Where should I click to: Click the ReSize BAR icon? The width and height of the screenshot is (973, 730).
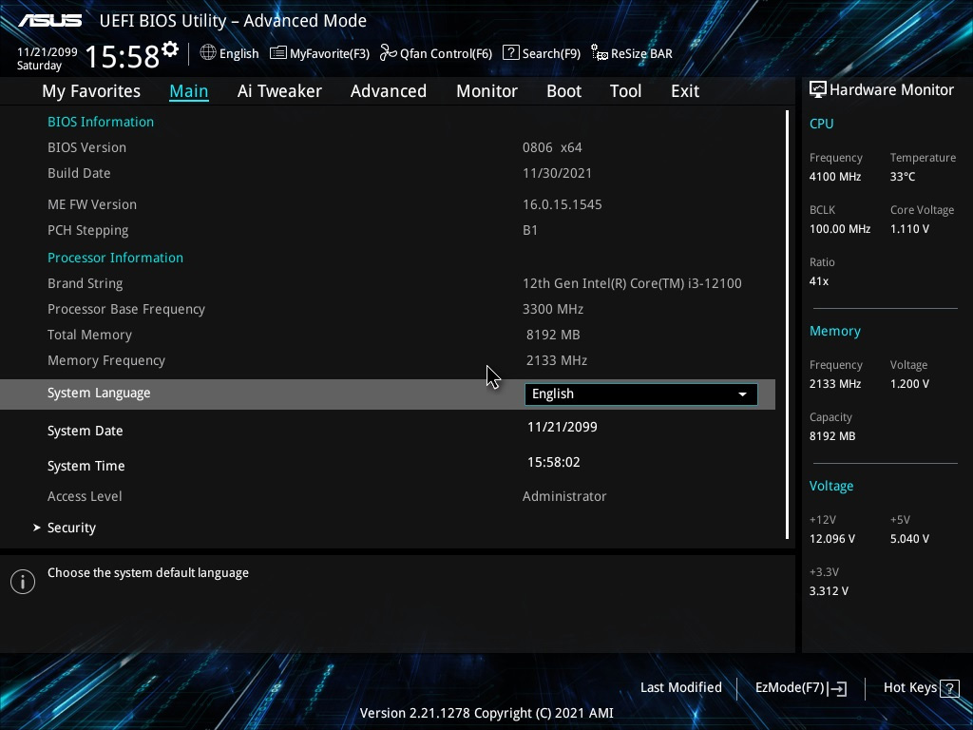coord(600,53)
